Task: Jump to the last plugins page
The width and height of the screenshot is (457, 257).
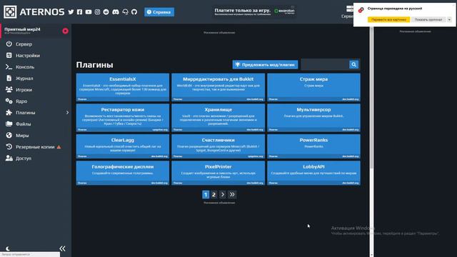Action: click(x=232, y=194)
